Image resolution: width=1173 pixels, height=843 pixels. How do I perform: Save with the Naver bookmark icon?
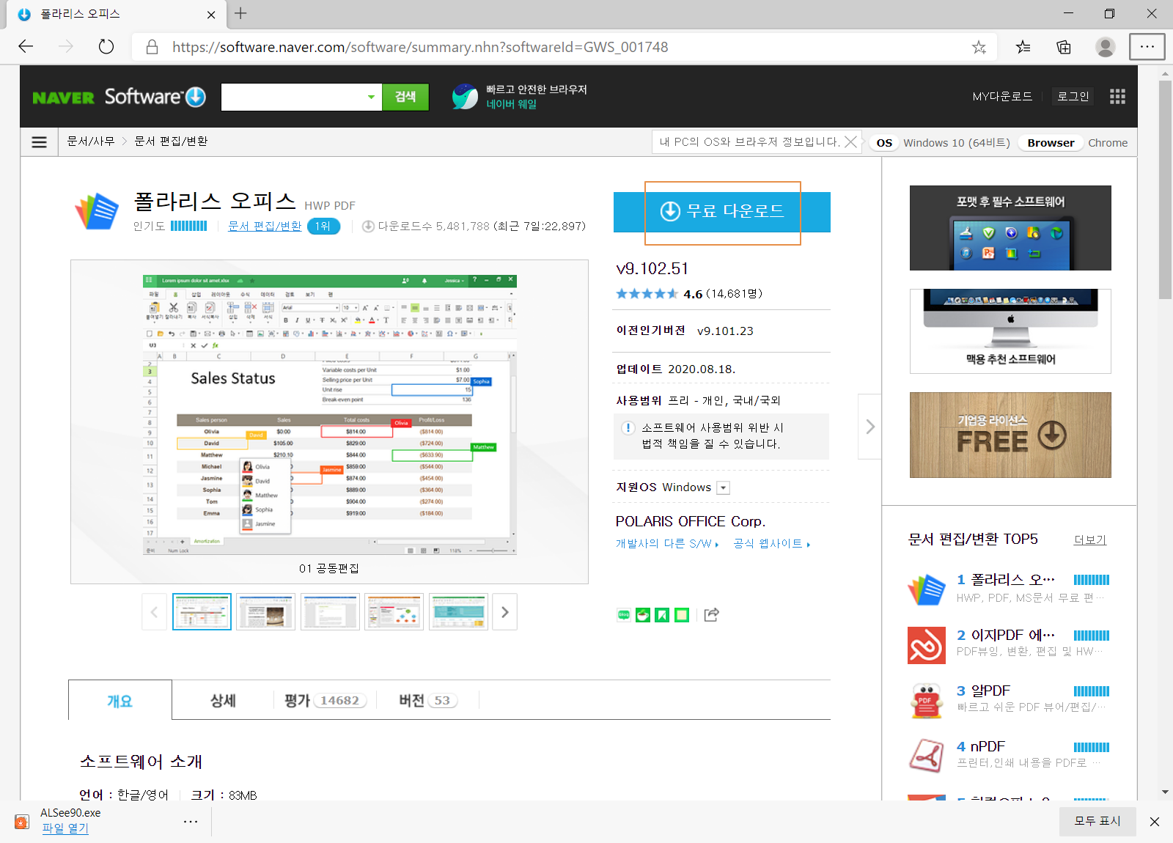point(662,615)
